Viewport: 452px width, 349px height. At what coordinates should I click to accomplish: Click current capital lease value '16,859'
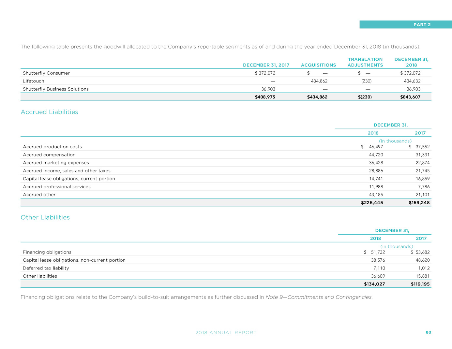pyautogui.click(x=423, y=179)
